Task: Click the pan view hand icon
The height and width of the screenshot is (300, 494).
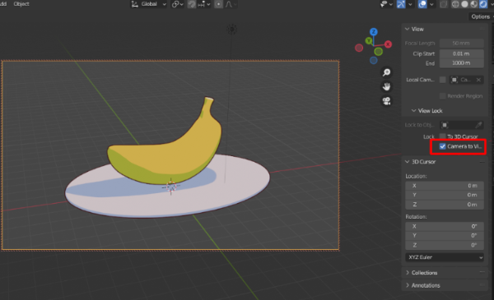Action: point(387,86)
